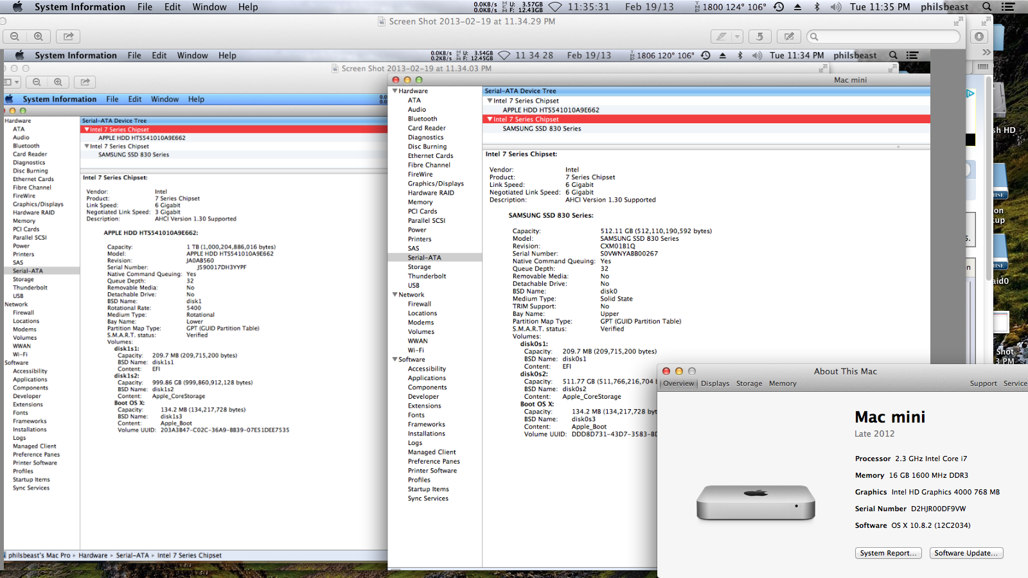Select the Overview tab in About This Mac
Viewport: 1028px width, 578px height.
click(678, 383)
